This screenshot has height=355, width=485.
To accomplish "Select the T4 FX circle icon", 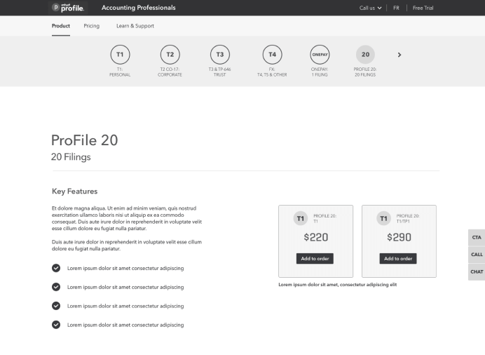I will point(272,55).
